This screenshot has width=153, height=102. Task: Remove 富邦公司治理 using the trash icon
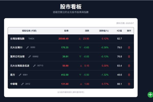(x=129, y=57)
